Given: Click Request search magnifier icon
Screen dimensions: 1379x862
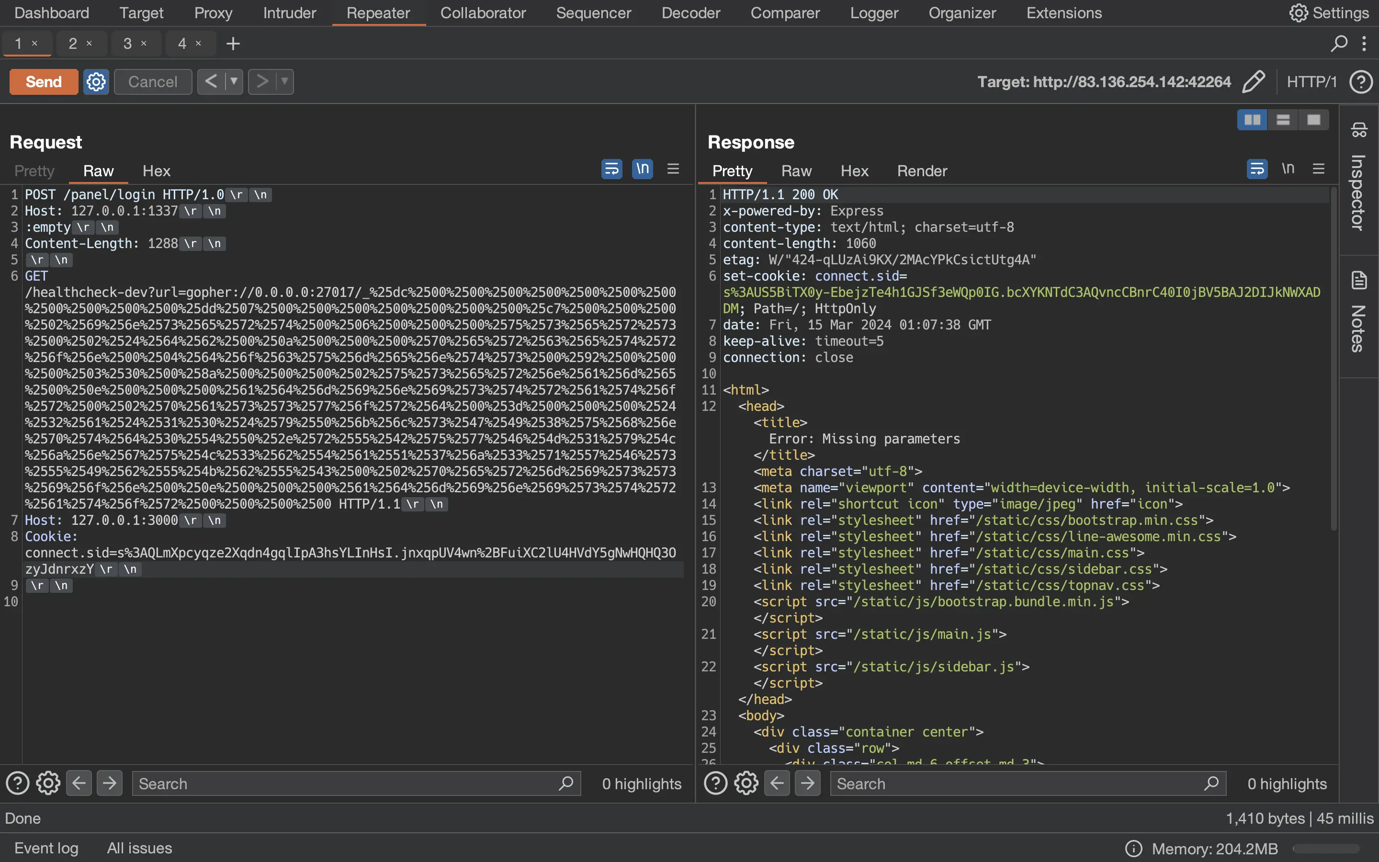Looking at the screenshot, I should pyautogui.click(x=566, y=783).
